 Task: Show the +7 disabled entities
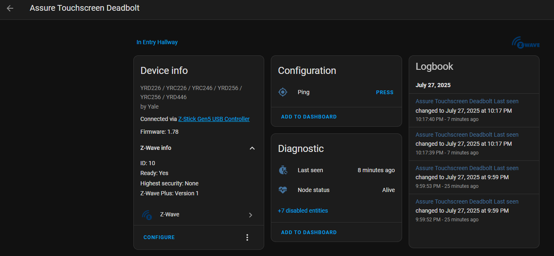pos(303,211)
